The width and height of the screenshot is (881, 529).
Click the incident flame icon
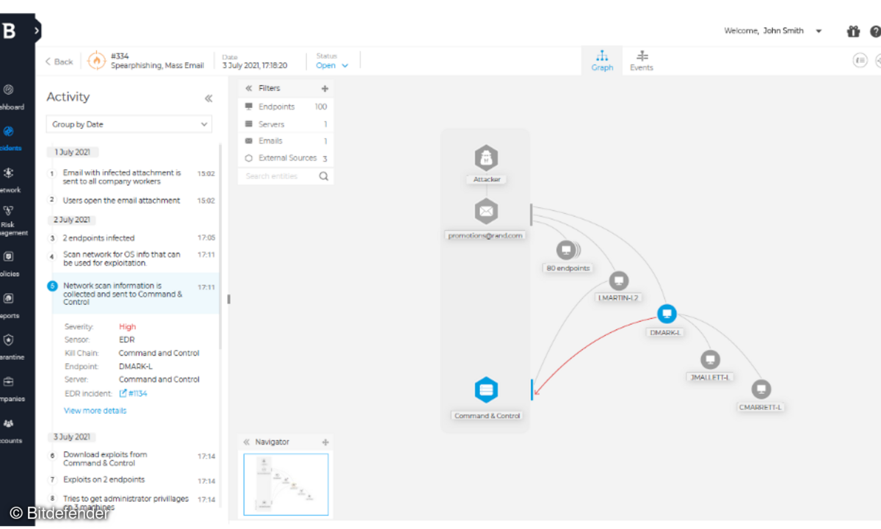click(96, 61)
